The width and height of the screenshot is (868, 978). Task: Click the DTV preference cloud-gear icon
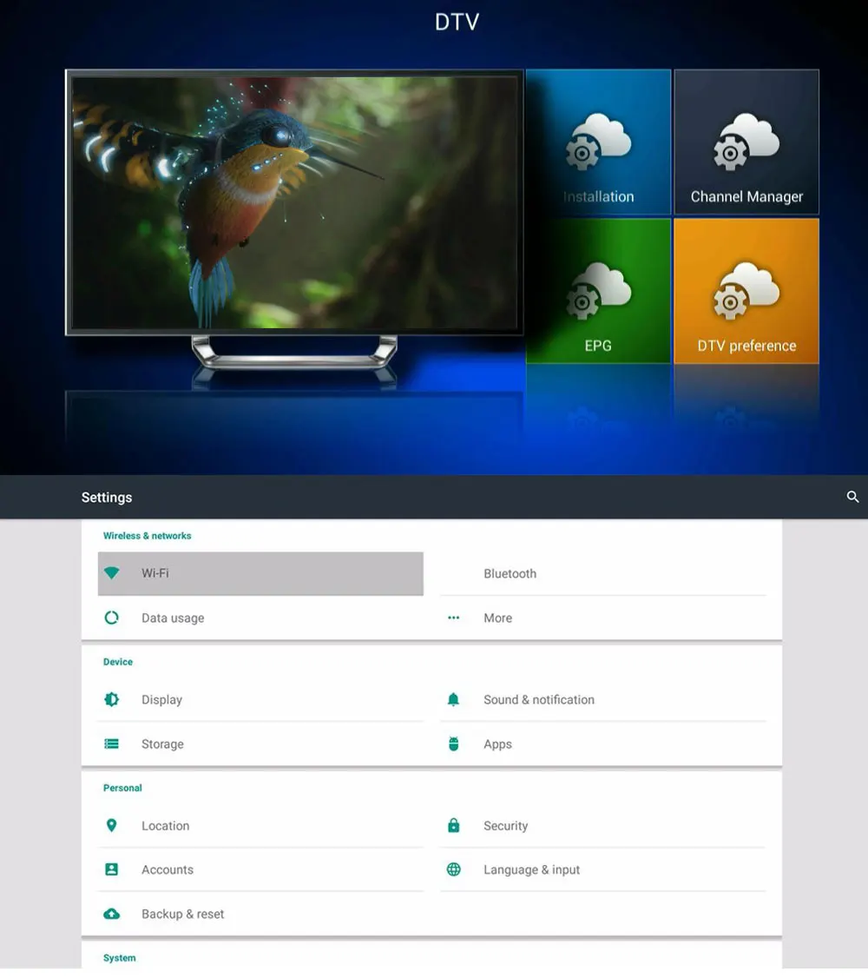tap(746, 291)
